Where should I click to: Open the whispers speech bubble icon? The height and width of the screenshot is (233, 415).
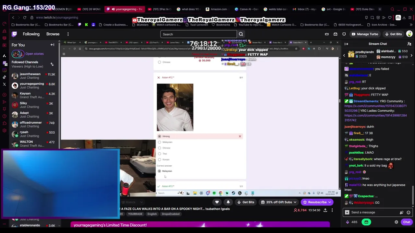344,34
